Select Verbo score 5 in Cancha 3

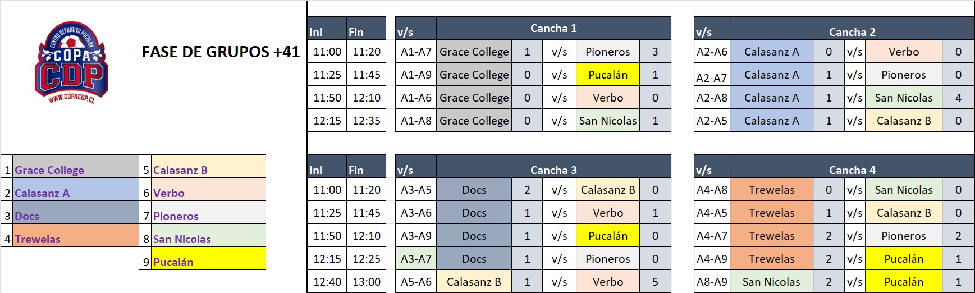point(655,282)
